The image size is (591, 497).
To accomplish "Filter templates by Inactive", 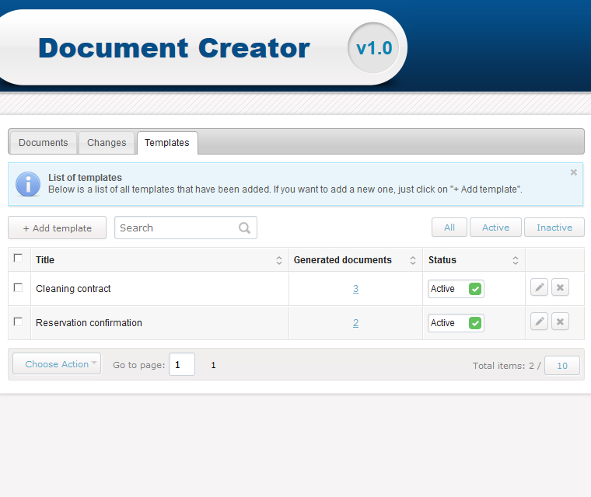I will (x=554, y=228).
